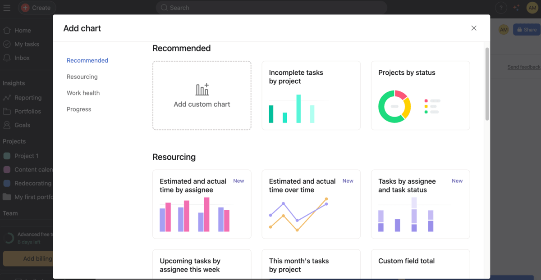The width and height of the screenshot is (541, 280).
Task: Open the Asana AI sparkles icon
Action: [516, 8]
